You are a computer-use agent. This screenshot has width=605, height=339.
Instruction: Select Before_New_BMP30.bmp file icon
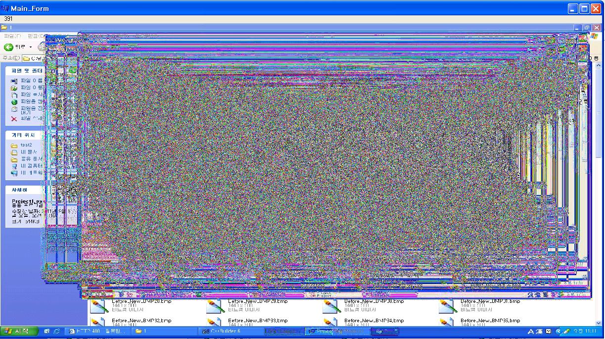coord(332,306)
